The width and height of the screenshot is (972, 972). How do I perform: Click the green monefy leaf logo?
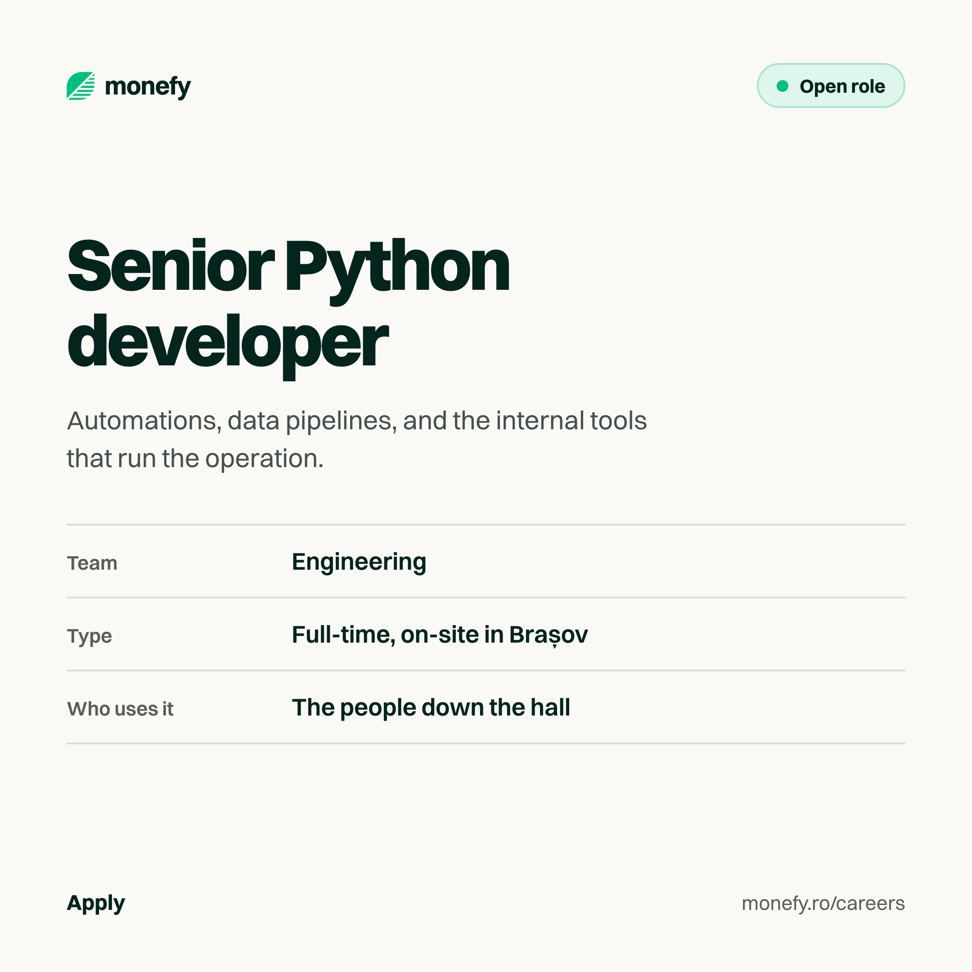(x=81, y=86)
